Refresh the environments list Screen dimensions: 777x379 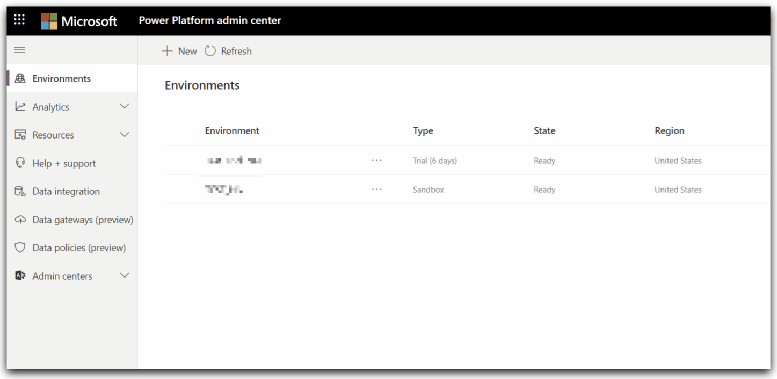pos(228,51)
